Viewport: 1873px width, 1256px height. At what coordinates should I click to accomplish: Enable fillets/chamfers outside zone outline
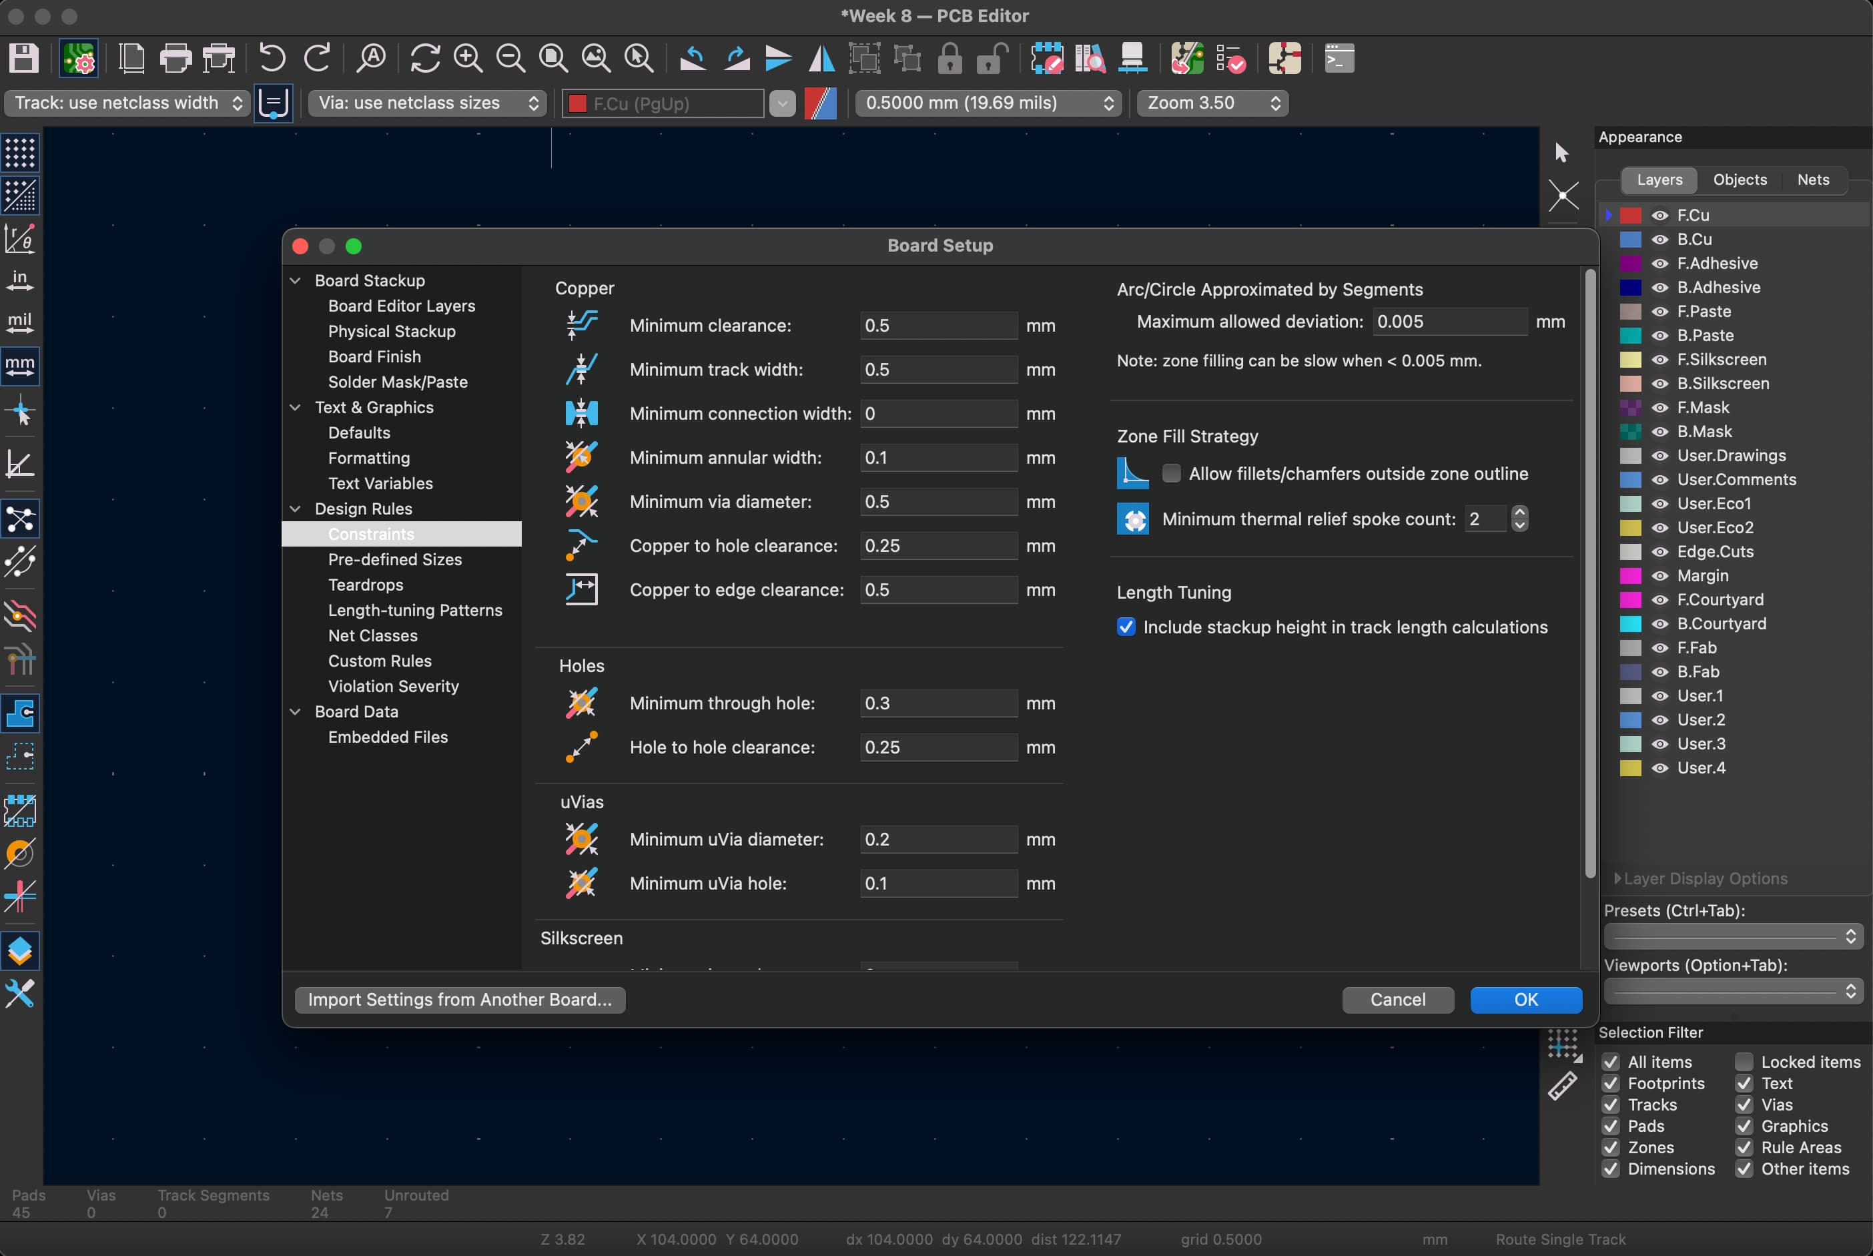tap(1171, 473)
